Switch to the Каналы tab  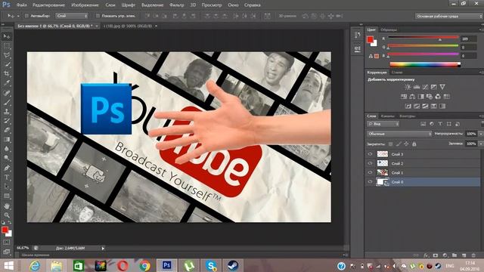pos(388,116)
